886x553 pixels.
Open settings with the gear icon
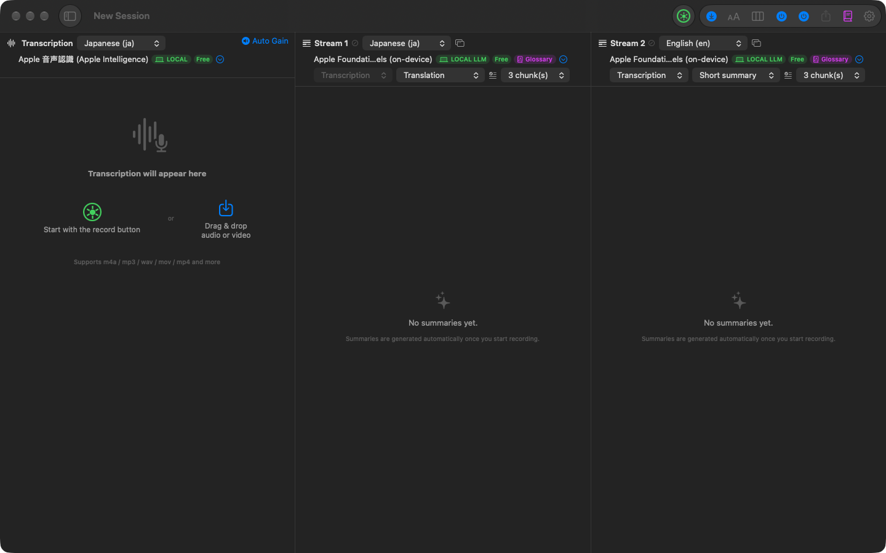pos(869,17)
